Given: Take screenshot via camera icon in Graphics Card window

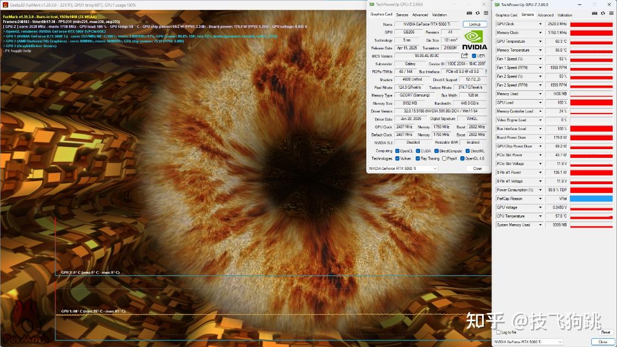Looking at the screenshot, I should coord(469,13).
